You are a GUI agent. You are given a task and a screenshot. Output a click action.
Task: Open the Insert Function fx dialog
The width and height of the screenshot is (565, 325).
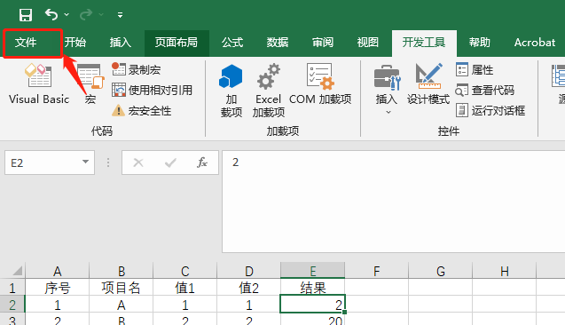click(x=202, y=162)
